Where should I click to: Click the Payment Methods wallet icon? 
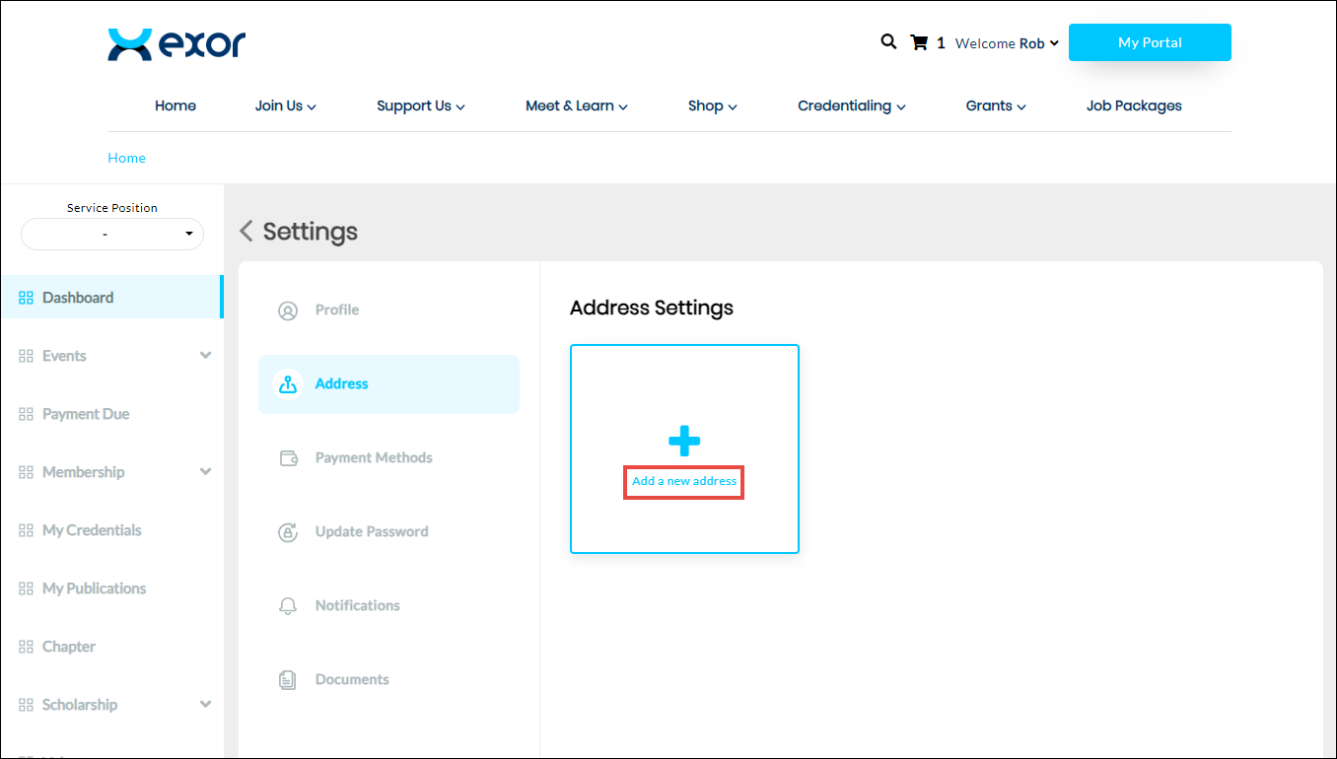coord(288,458)
